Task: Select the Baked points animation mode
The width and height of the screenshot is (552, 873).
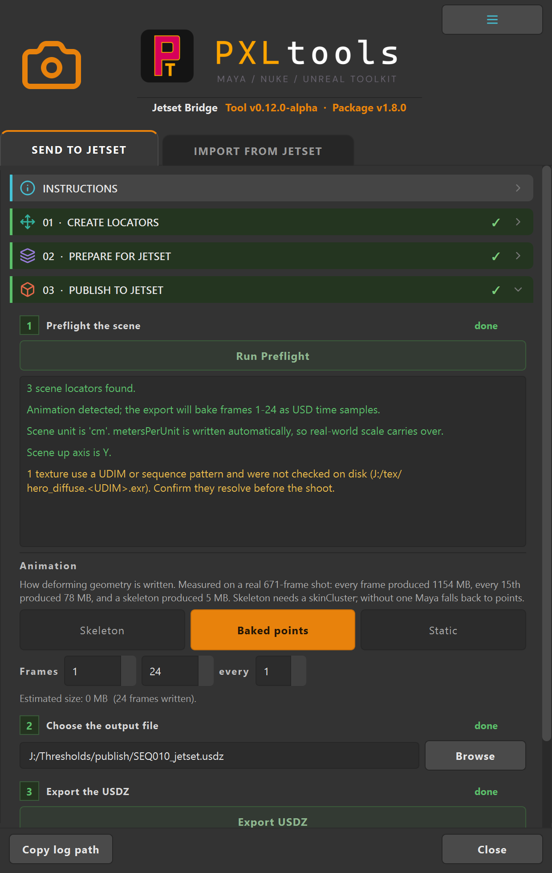Action: [x=273, y=630]
